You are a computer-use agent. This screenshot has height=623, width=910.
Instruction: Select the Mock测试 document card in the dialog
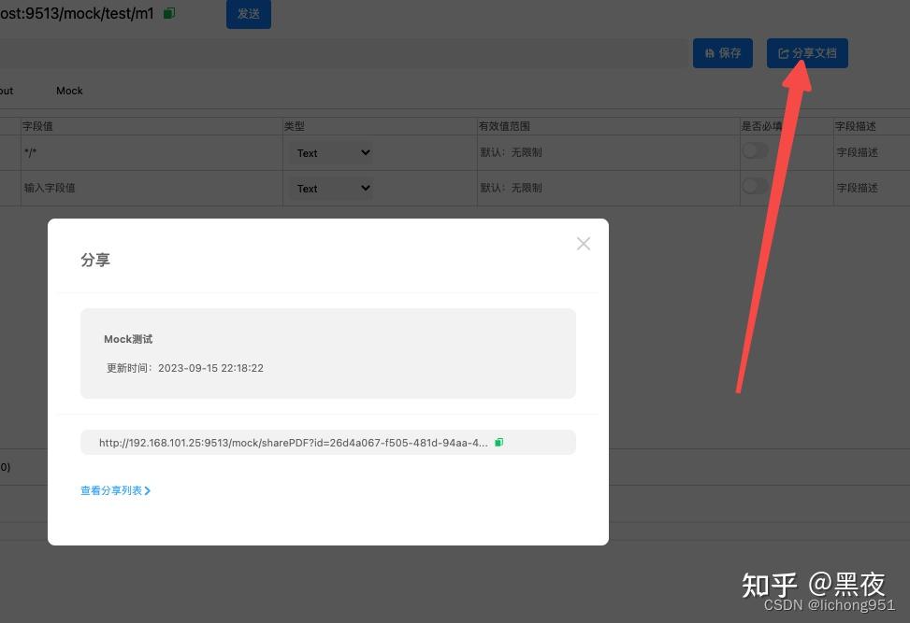coord(328,353)
